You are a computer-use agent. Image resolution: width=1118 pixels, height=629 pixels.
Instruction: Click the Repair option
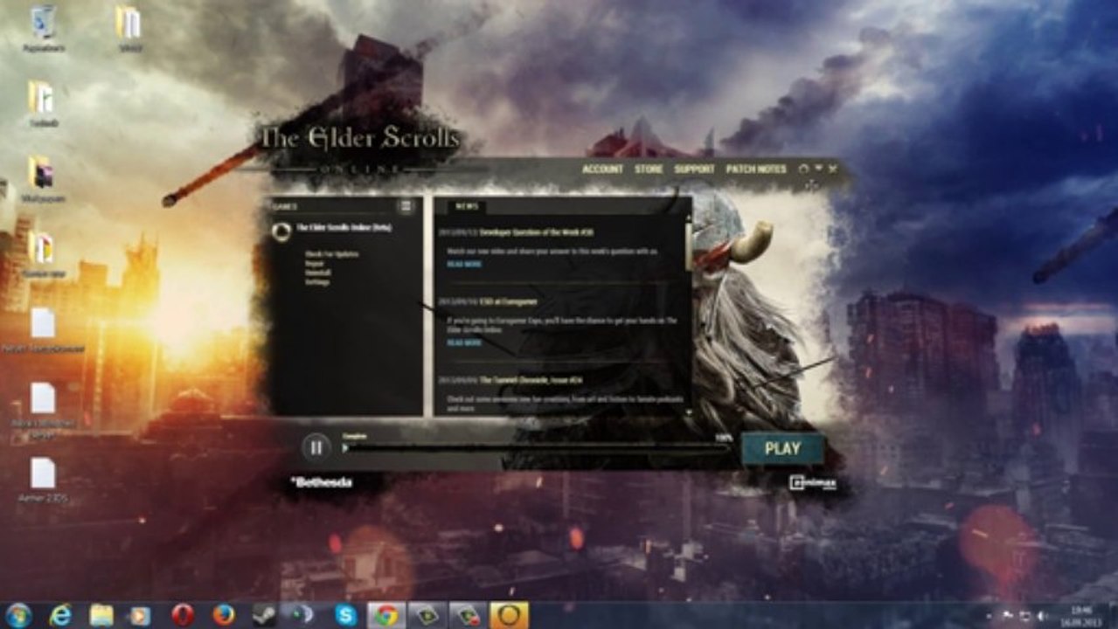[x=315, y=263]
